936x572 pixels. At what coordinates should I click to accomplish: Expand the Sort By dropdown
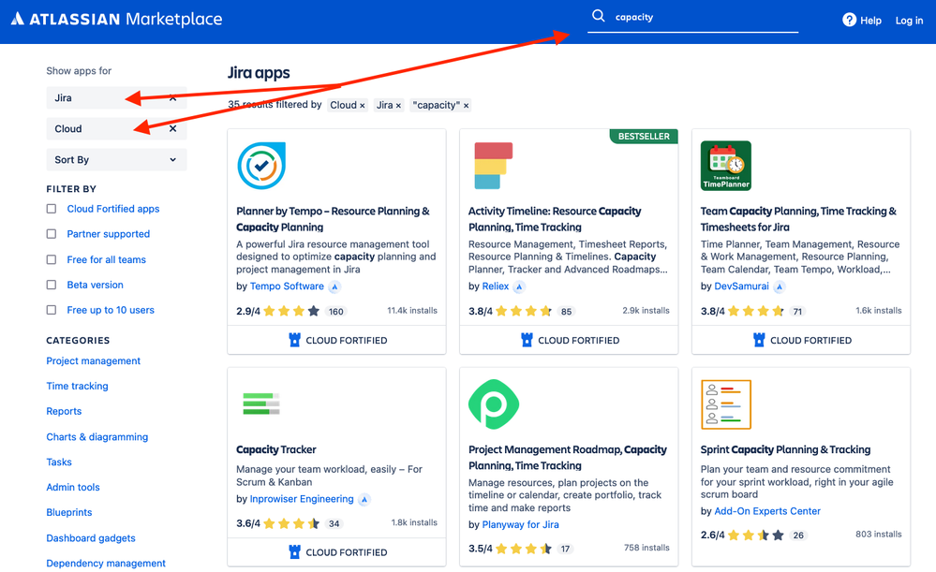(116, 160)
